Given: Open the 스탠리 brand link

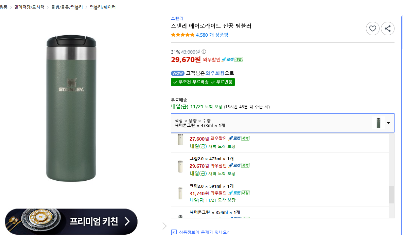Looking at the screenshot, I should click(x=177, y=18).
